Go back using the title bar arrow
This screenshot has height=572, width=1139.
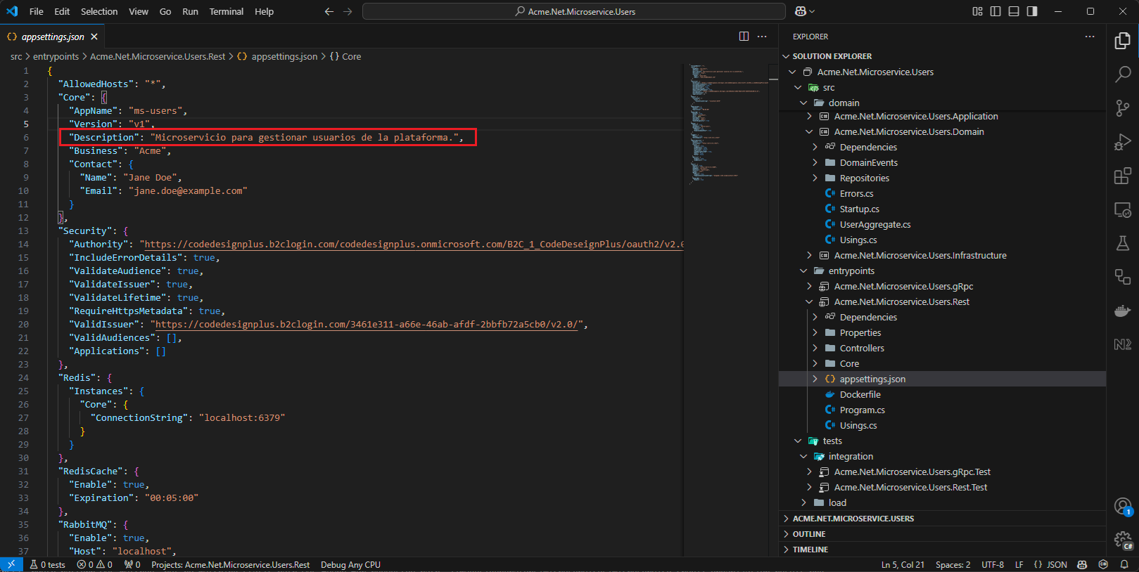[x=329, y=11]
